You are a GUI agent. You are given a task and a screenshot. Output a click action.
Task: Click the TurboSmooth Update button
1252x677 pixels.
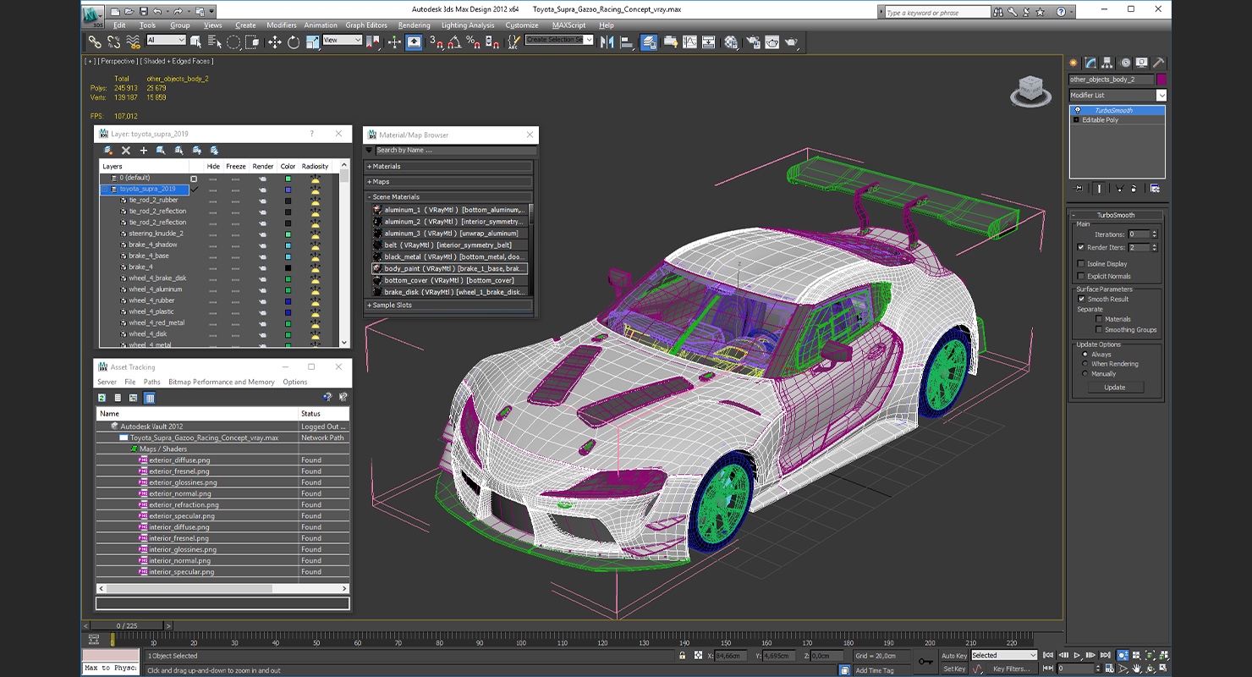(x=1115, y=388)
